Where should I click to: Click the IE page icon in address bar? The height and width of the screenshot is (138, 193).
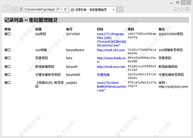click(22, 9)
